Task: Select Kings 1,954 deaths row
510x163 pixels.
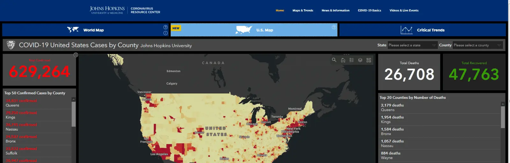Action: coord(440,119)
